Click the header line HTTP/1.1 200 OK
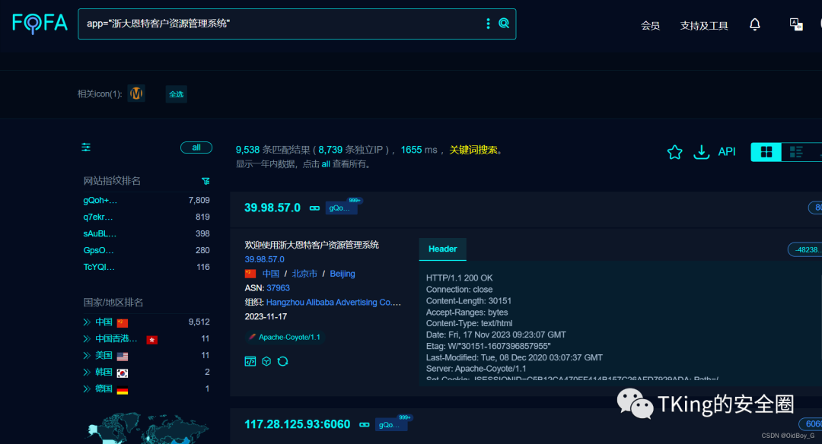Screen dimensions: 822x444 pos(459,278)
